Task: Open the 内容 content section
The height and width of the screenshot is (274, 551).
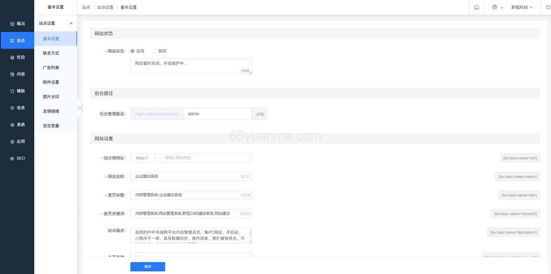Action: [20, 74]
